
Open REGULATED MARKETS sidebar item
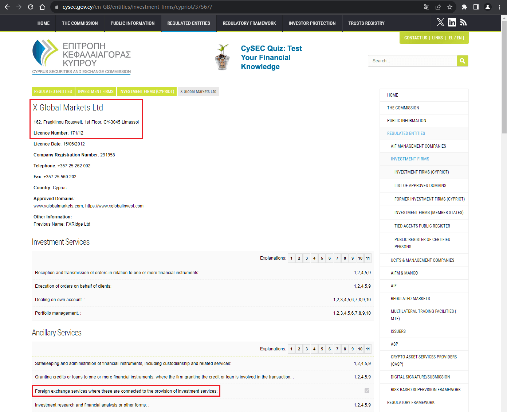[x=424, y=299]
